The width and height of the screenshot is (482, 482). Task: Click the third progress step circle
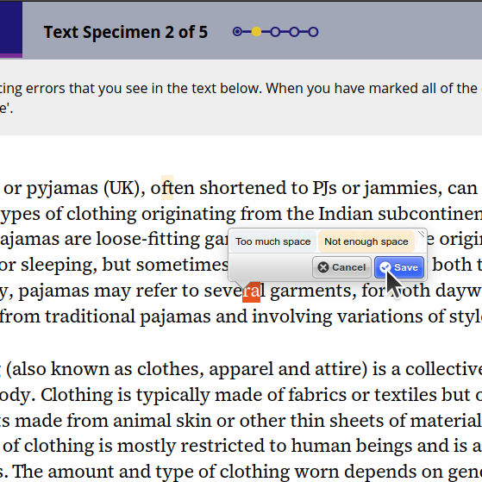275,32
